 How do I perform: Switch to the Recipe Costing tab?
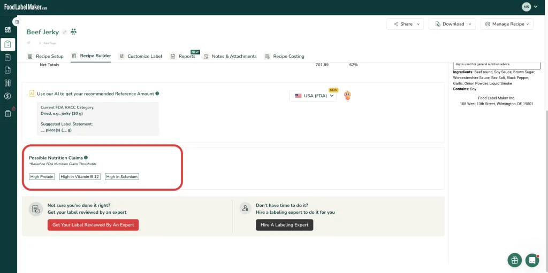tap(284, 56)
